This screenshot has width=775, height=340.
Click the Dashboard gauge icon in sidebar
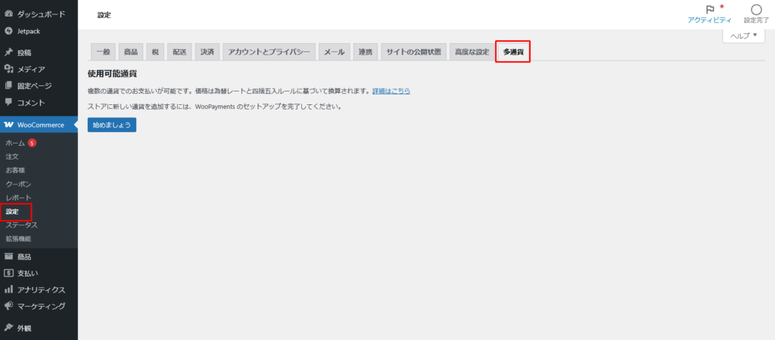tap(8, 14)
